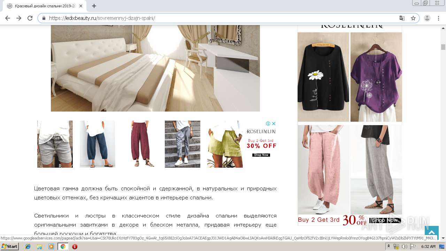Click the bedroom interior photo
The width and height of the screenshot is (446, 251).
(155, 68)
